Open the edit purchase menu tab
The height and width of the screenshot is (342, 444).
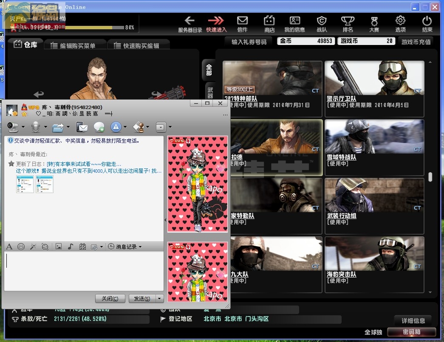point(75,45)
